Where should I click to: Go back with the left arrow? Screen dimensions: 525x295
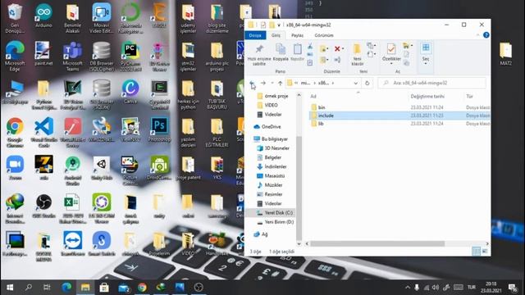tap(253, 83)
